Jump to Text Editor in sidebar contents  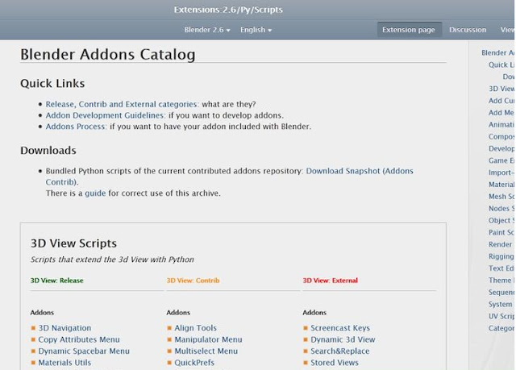pos(501,268)
